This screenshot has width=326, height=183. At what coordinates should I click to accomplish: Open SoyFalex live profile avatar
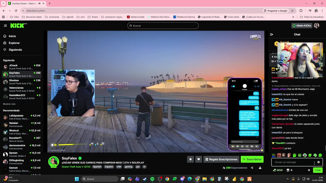point(54,162)
